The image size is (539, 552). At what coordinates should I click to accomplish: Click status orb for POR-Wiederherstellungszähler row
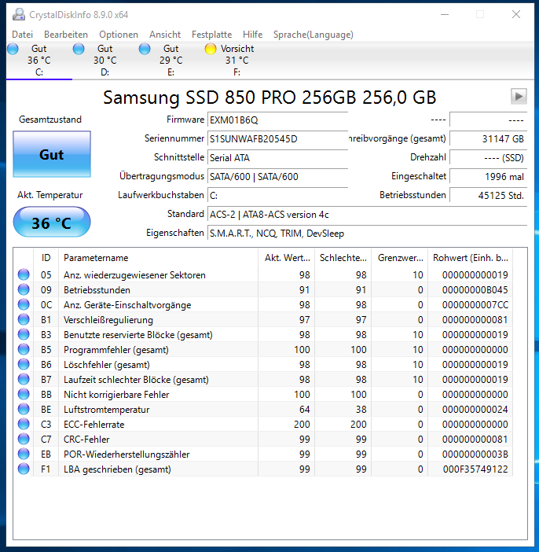click(24, 454)
